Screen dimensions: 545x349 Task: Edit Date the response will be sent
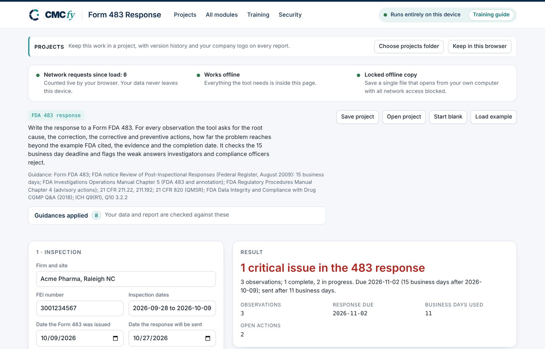(x=172, y=338)
